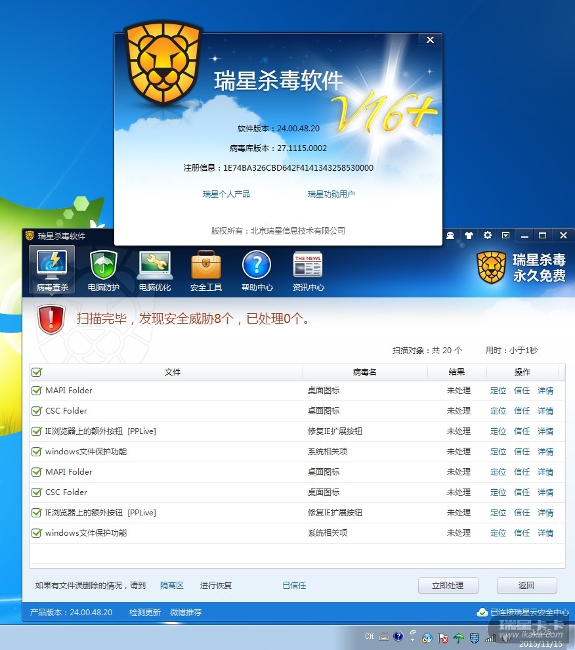The image size is (575, 650).
Task: Click the user account icon in title bar
Action: click(450, 236)
